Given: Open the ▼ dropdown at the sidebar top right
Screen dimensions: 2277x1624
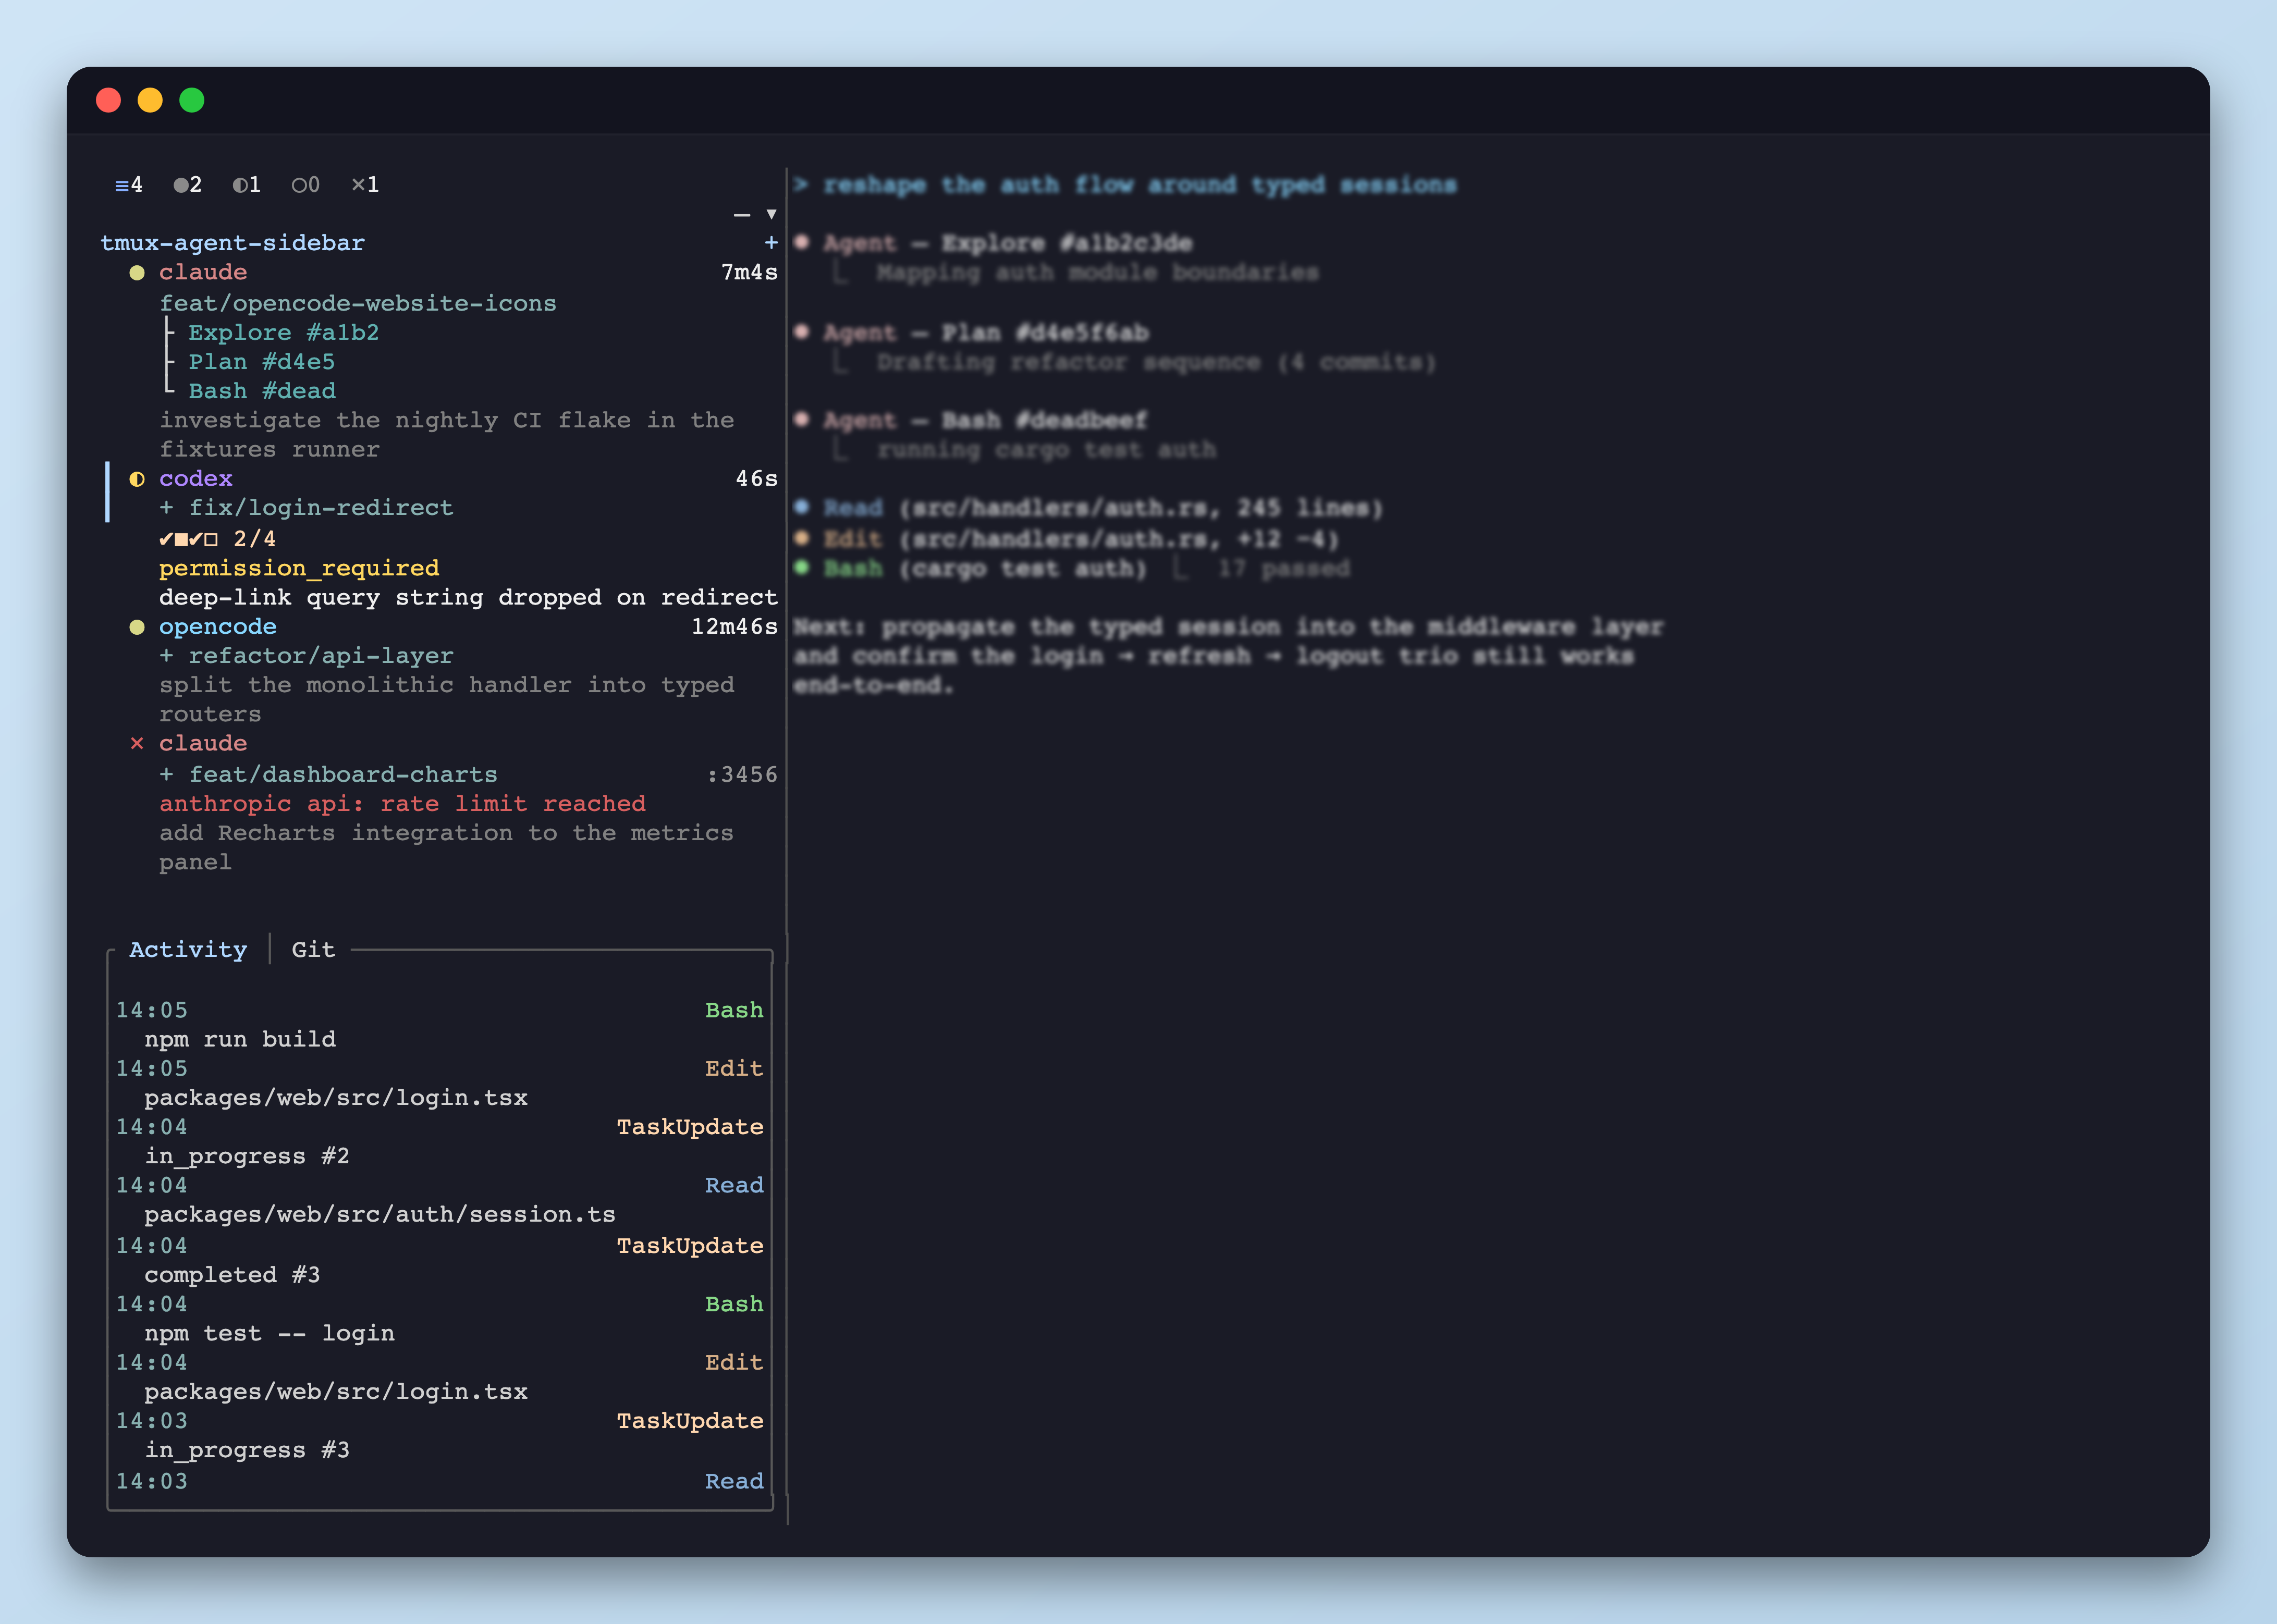Looking at the screenshot, I should (771, 214).
